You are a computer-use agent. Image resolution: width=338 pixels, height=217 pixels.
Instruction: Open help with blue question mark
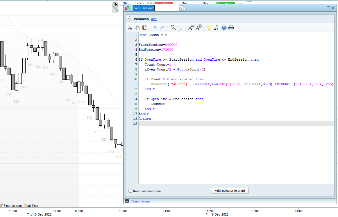point(223,28)
